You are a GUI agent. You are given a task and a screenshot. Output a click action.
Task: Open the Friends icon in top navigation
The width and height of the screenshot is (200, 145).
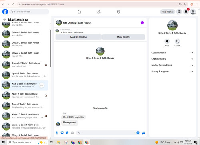tap(99, 12)
